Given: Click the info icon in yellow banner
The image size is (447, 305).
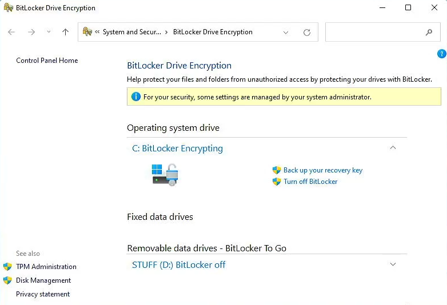Looking at the screenshot, I should (136, 97).
